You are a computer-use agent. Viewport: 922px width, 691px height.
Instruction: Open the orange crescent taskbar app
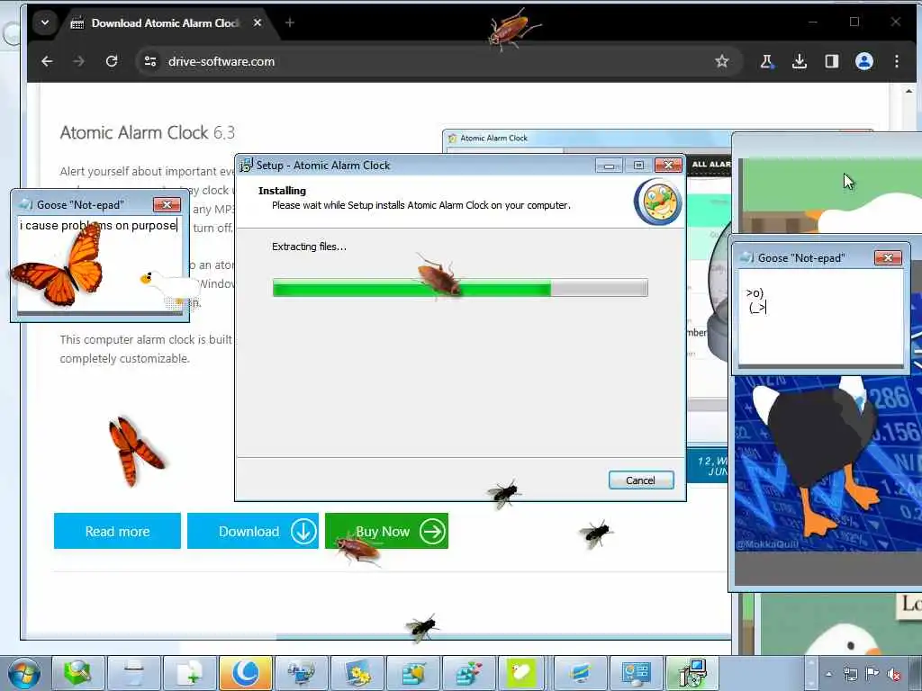click(x=246, y=673)
